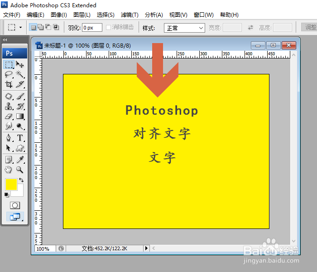Select the Hand tool

[x=9, y=170]
